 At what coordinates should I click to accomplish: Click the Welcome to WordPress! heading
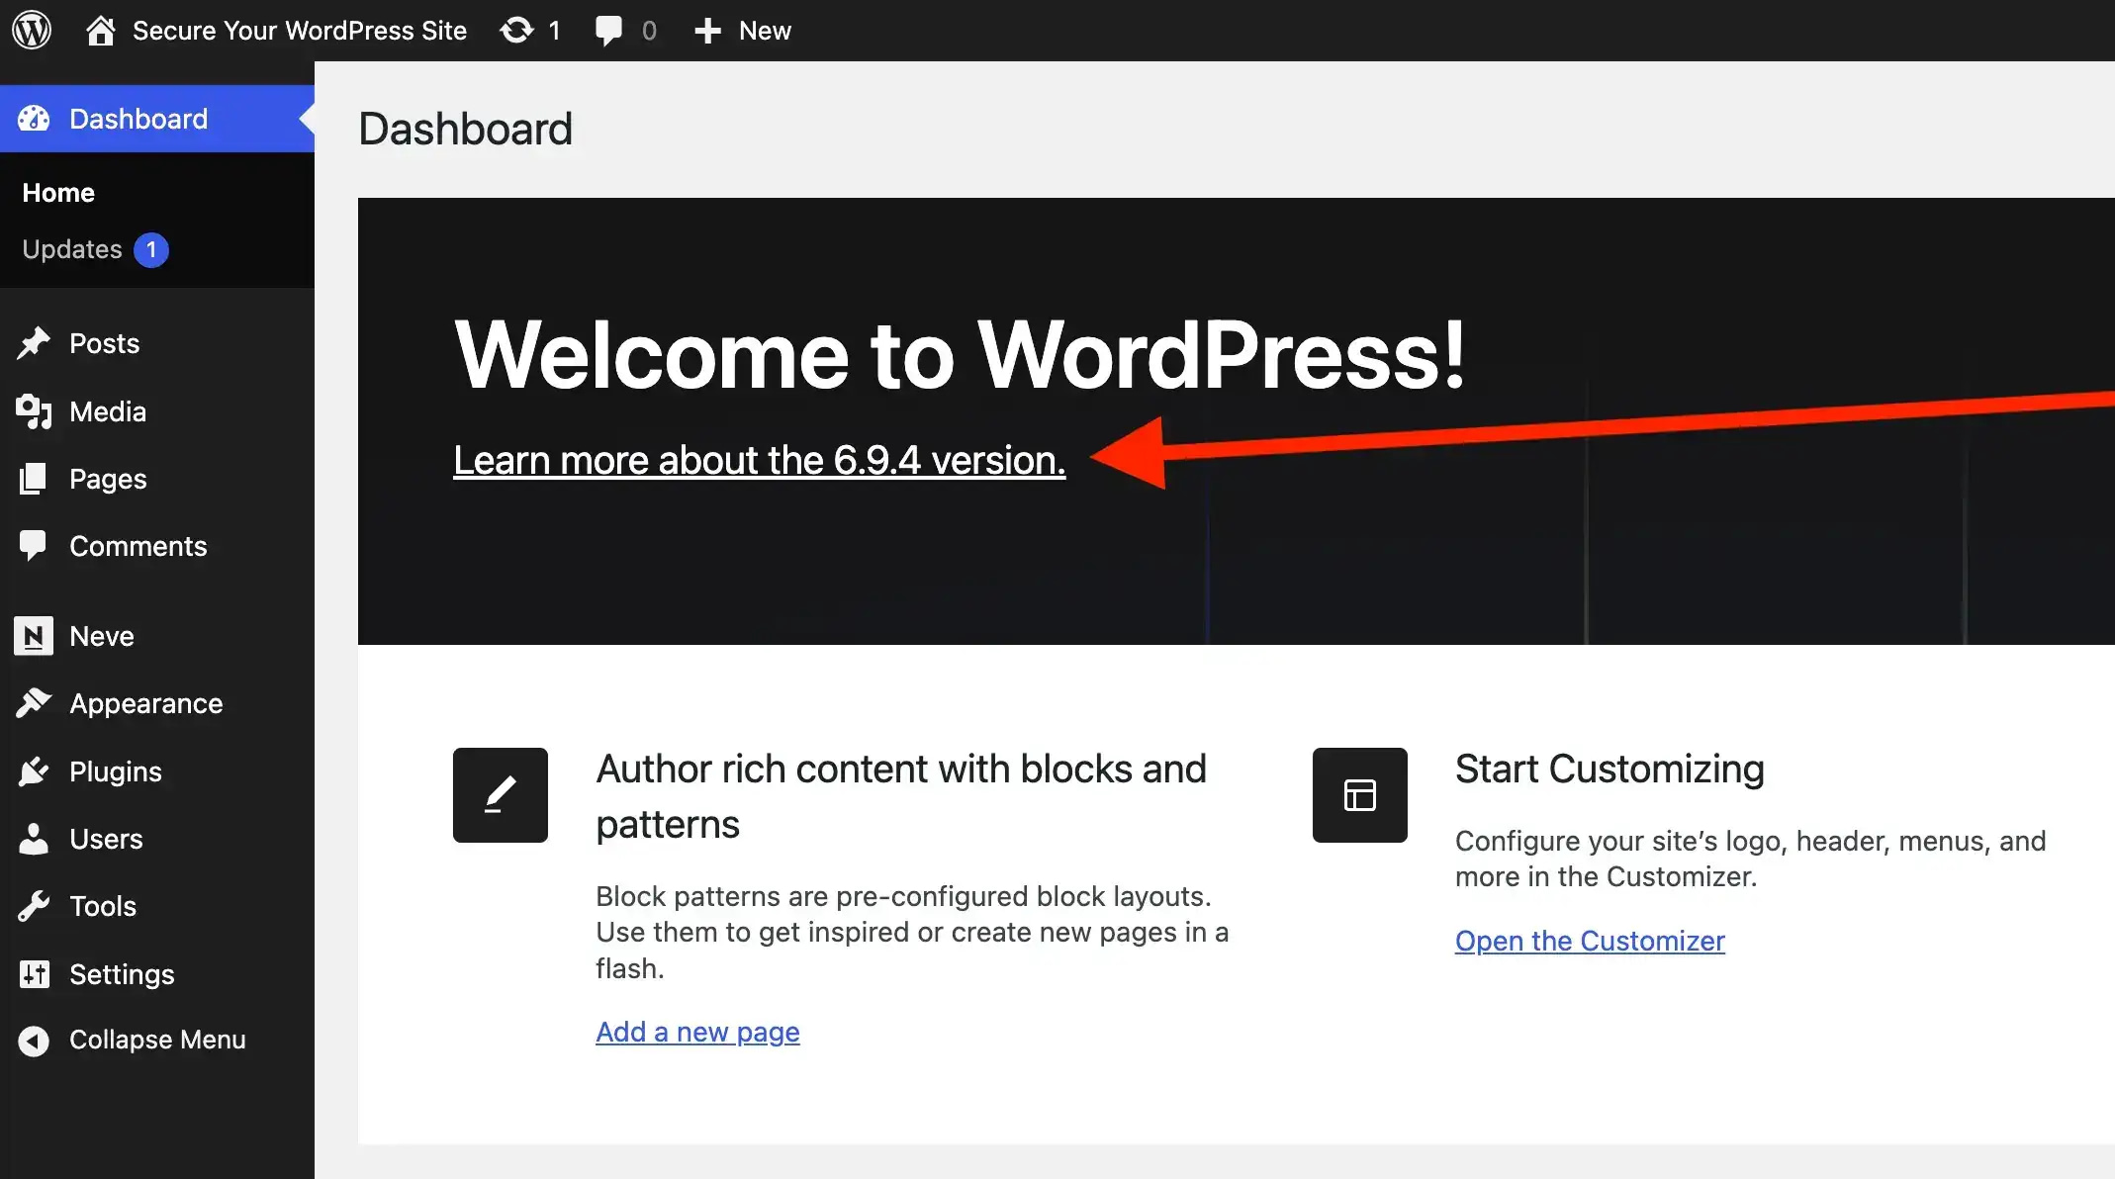click(x=960, y=354)
